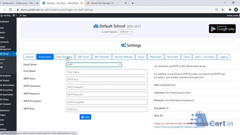Open the extensions puzzle icon

[x=230, y=10]
